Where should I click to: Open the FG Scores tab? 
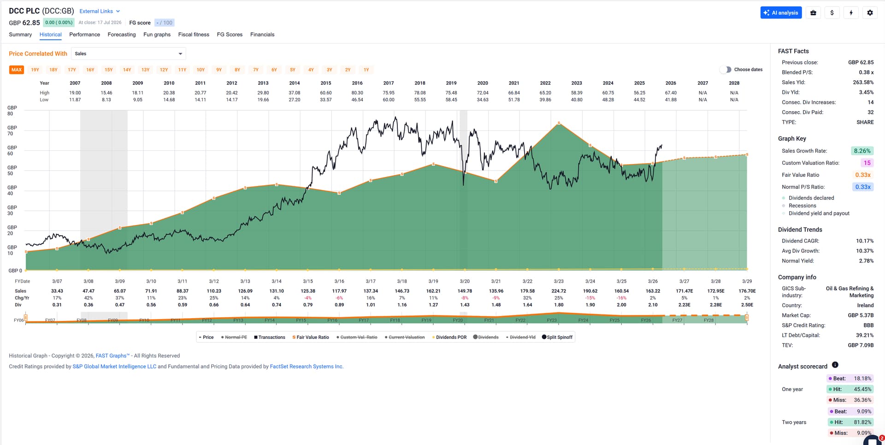tap(230, 35)
